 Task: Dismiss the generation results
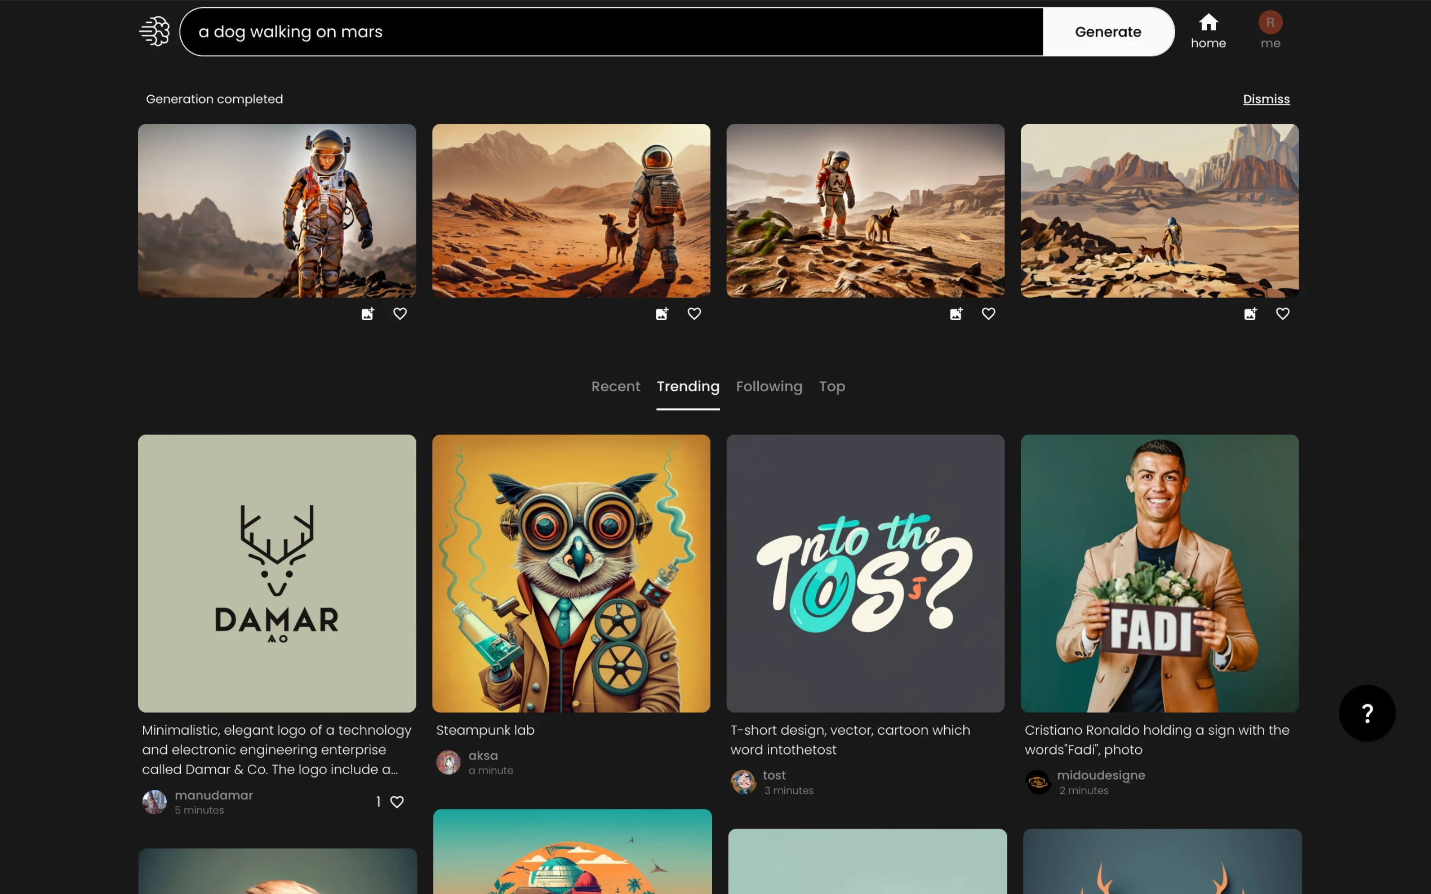tap(1266, 99)
